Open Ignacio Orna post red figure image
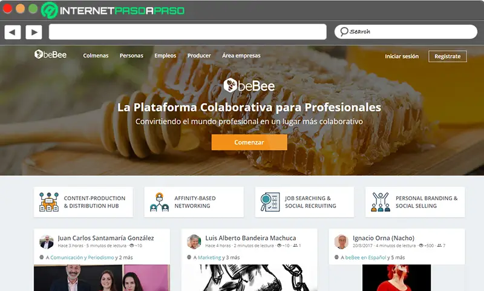Image resolution: width=484 pixels, height=291 pixels. (x=397, y=278)
